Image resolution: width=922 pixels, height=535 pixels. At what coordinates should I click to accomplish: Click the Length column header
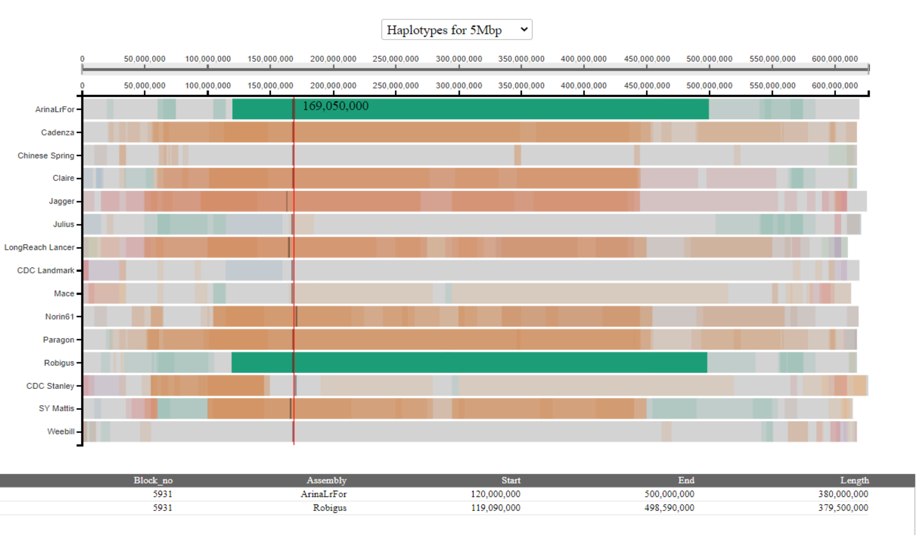click(854, 480)
